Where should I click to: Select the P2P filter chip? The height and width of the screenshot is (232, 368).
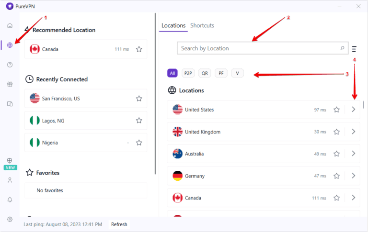[188, 73]
